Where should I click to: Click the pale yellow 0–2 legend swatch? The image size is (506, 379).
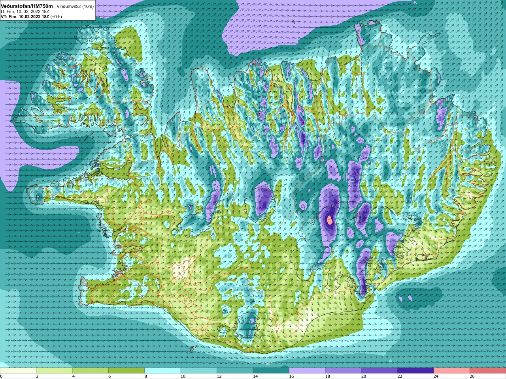pyautogui.click(x=18, y=371)
